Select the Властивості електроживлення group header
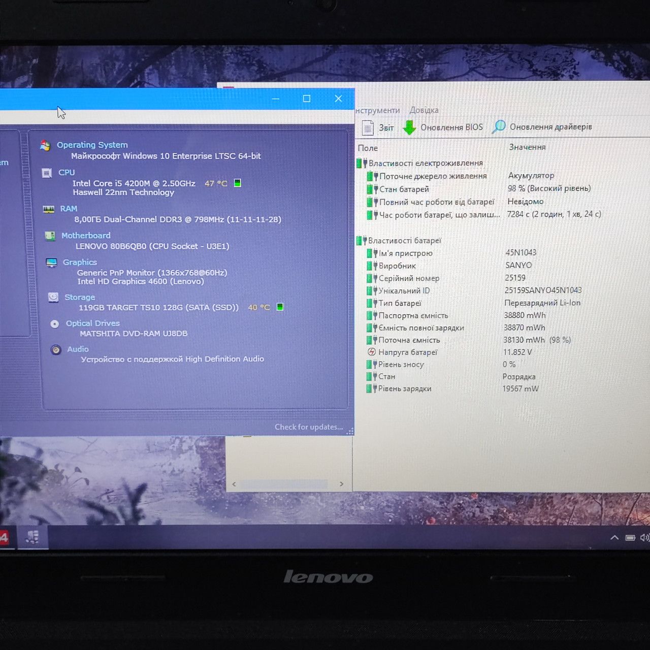Image resolution: width=650 pixels, height=650 pixels. pos(426,163)
